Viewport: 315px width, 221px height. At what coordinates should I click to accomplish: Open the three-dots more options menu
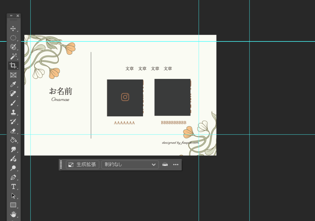coord(176,165)
